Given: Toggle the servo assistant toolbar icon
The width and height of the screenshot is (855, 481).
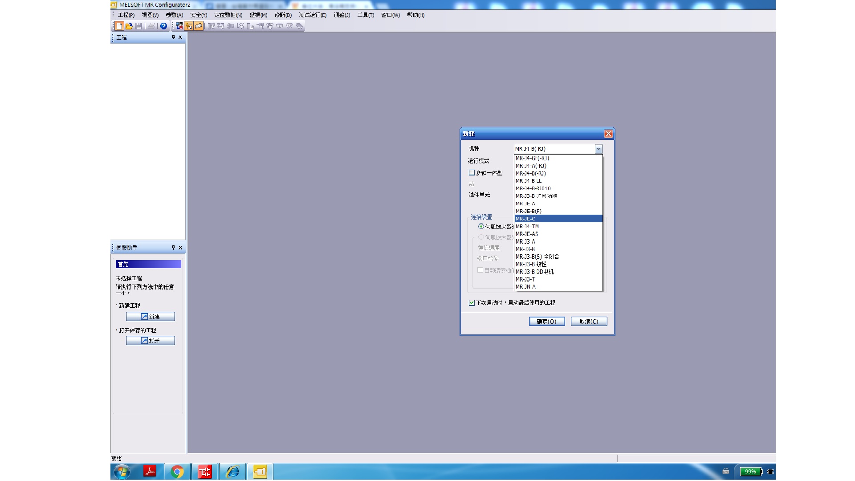Looking at the screenshot, I should (199, 26).
